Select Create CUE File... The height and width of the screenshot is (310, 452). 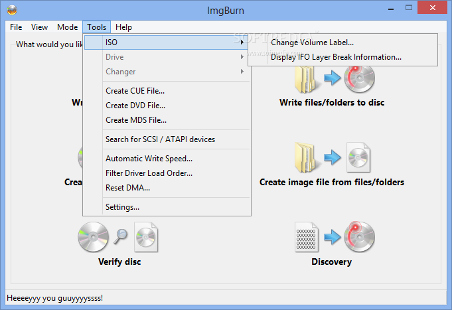[x=167, y=91]
